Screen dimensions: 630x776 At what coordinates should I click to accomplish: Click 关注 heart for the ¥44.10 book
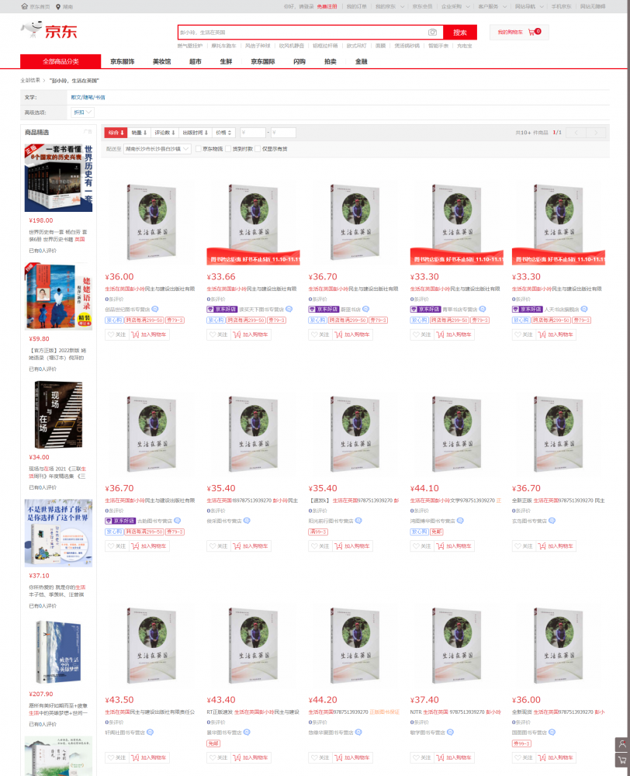(x=421, y=546)
